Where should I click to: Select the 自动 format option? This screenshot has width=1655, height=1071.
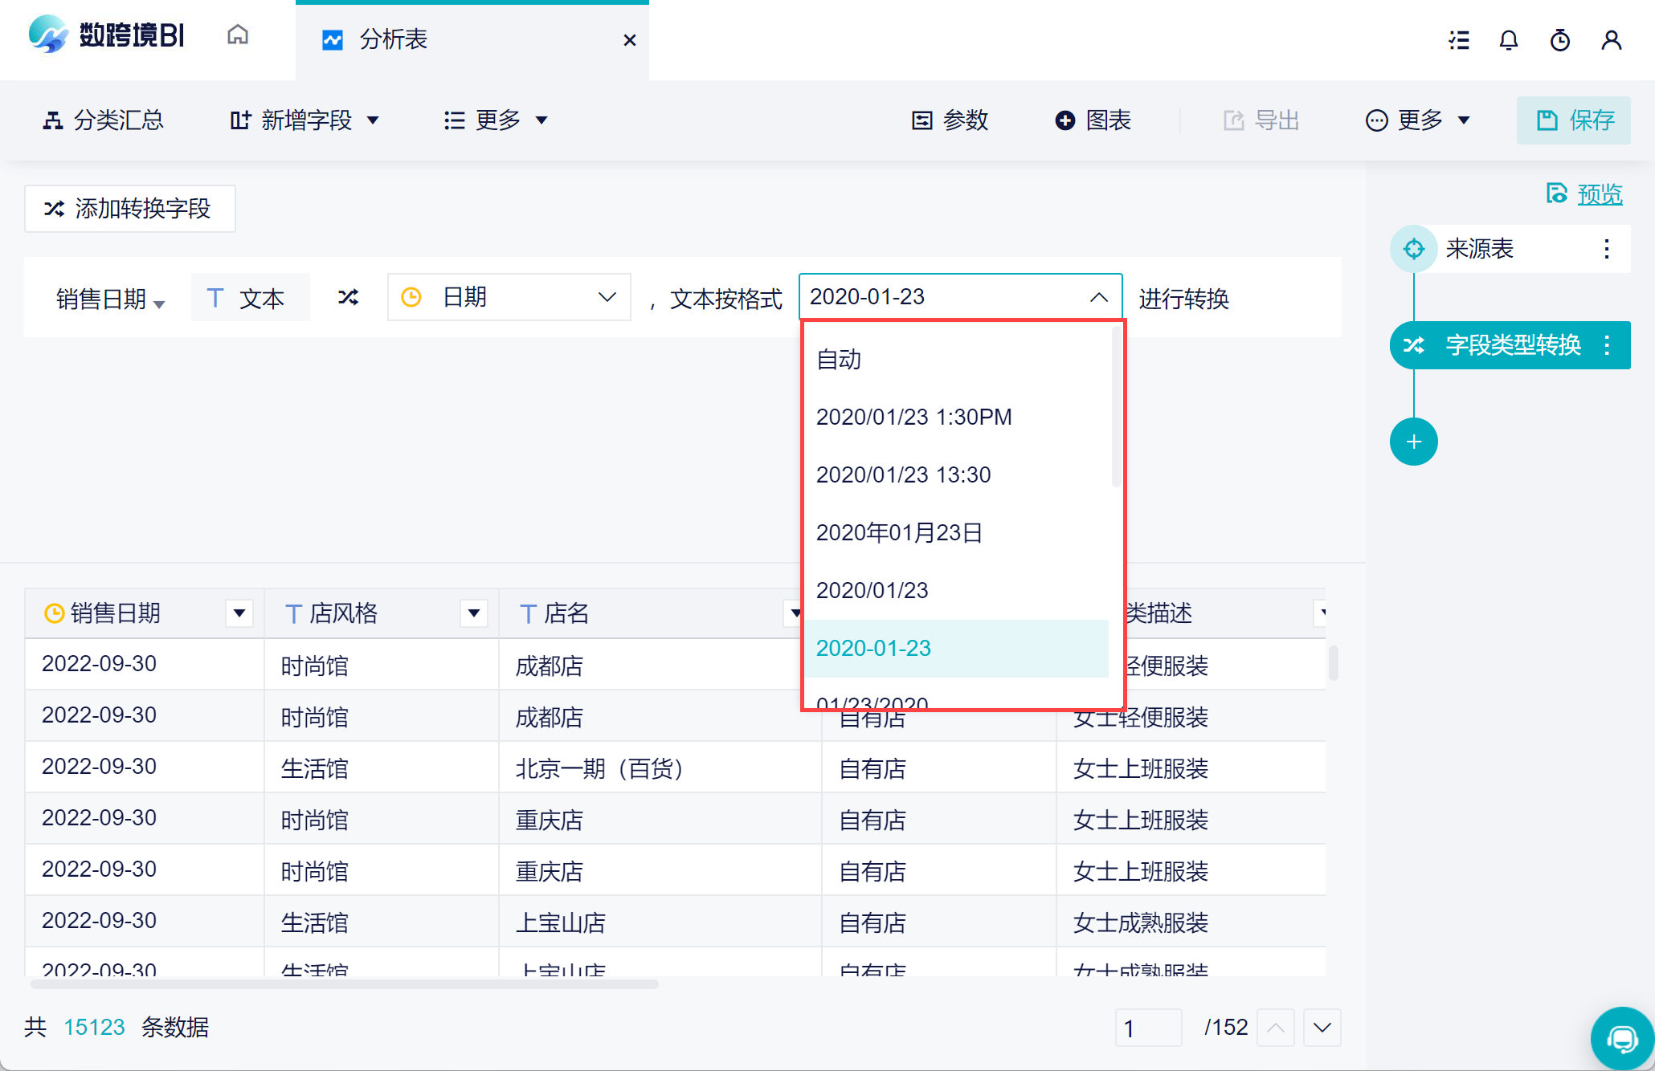pos(839,360)
